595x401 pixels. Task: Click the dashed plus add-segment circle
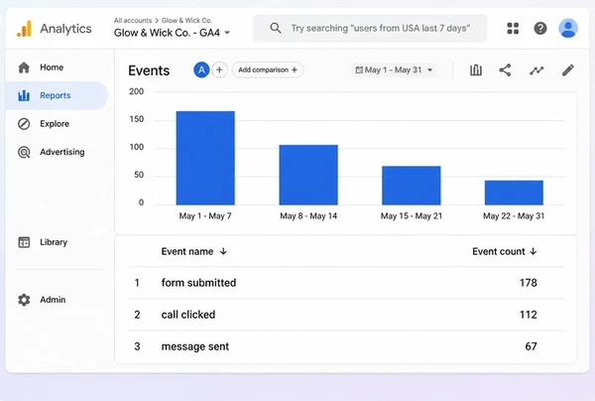[x=219, y=69]
